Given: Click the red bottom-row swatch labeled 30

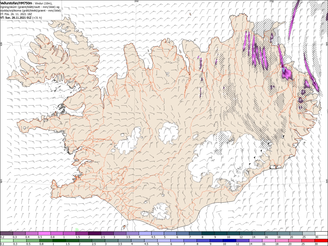Looking at the screenshot, I should tap(321, 241).
